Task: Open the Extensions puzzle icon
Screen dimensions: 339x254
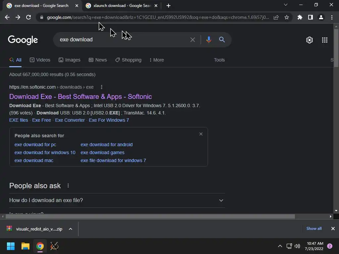Action: click(x=300, y=17)
